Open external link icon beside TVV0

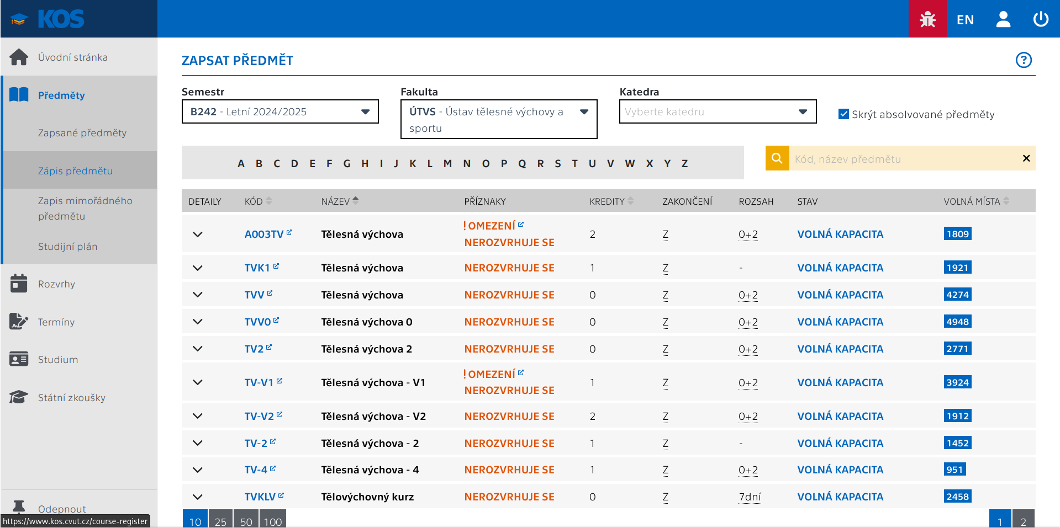[x=276, y=320]
